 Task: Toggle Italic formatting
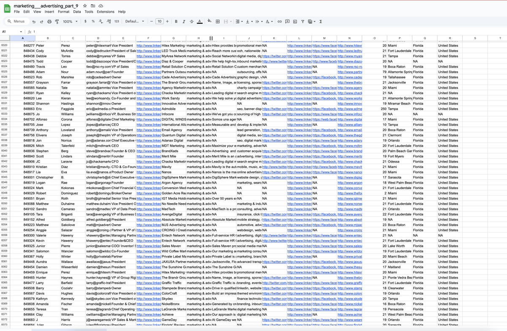[183, 21]
